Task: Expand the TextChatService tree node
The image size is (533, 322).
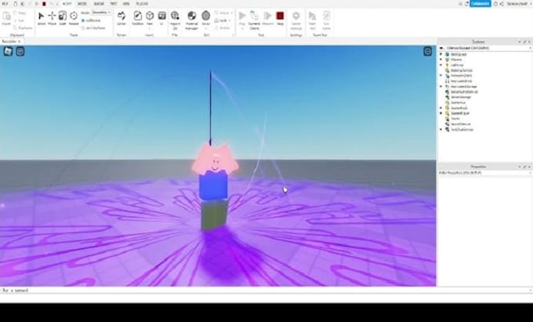Action: (x=441, y=129)
